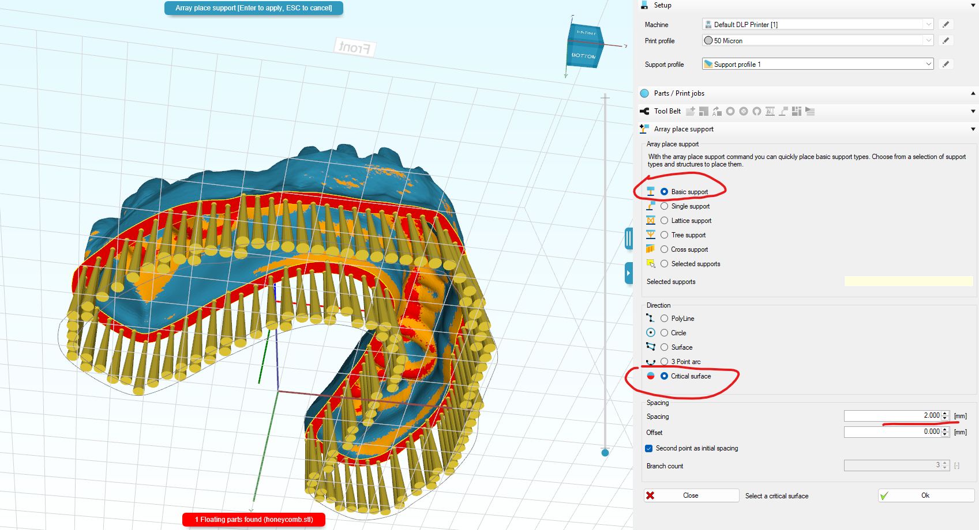This screenshot has width=979, height=530.
Task: Open the Support profile dropdown
Action: [817, 65]
